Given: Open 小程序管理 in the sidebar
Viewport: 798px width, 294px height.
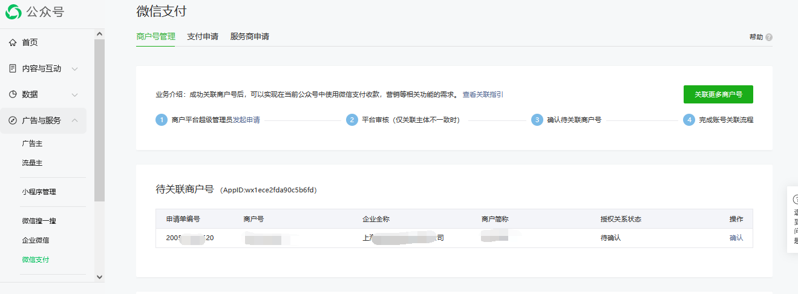Looking at the screenshot, I should pos(39,192).
